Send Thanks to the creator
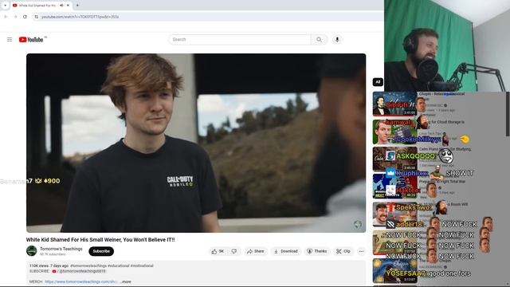Viewport: 510px width, 287px height. pos(317,251)
